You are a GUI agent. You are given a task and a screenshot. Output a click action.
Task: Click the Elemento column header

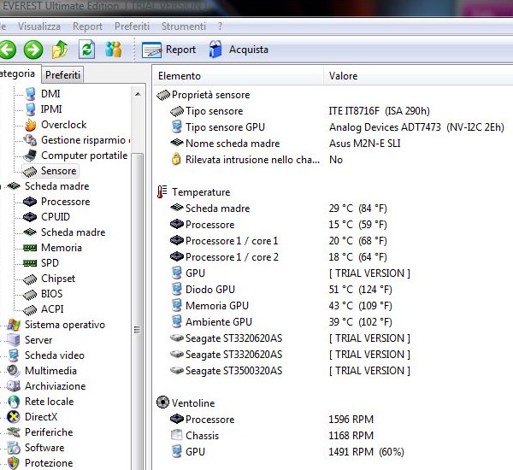(180, 76)
